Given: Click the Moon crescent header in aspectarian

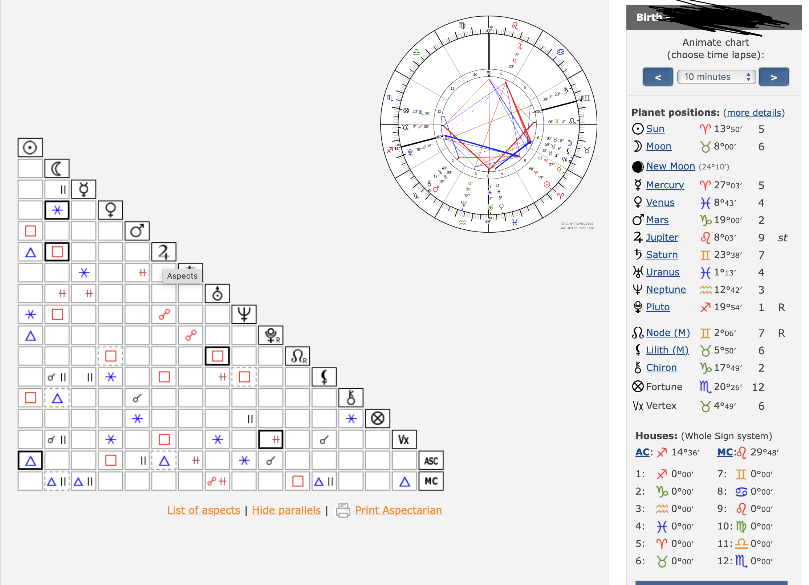Looking at the screenshot, I should (57, 168).
